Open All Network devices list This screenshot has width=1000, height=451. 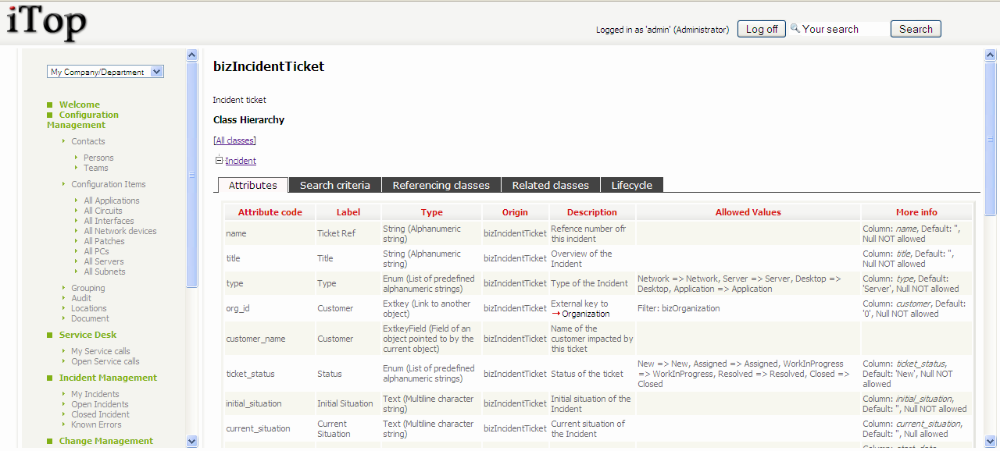pyautogui.click(x=120, y=231)
